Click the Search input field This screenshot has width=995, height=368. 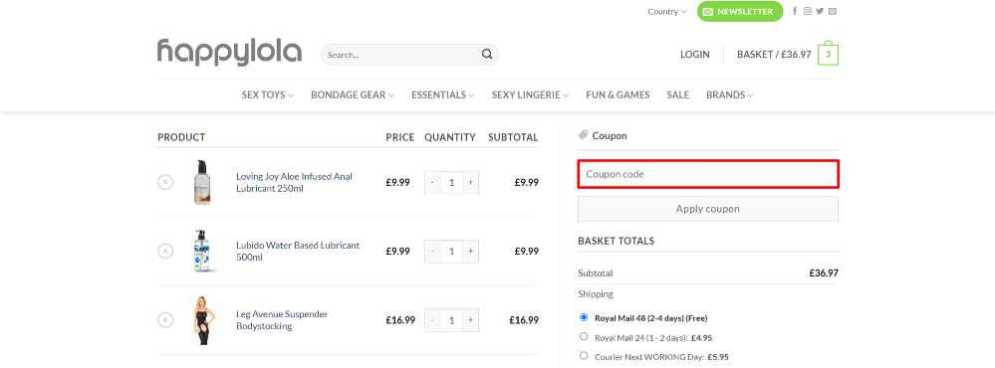click(403, 55)
